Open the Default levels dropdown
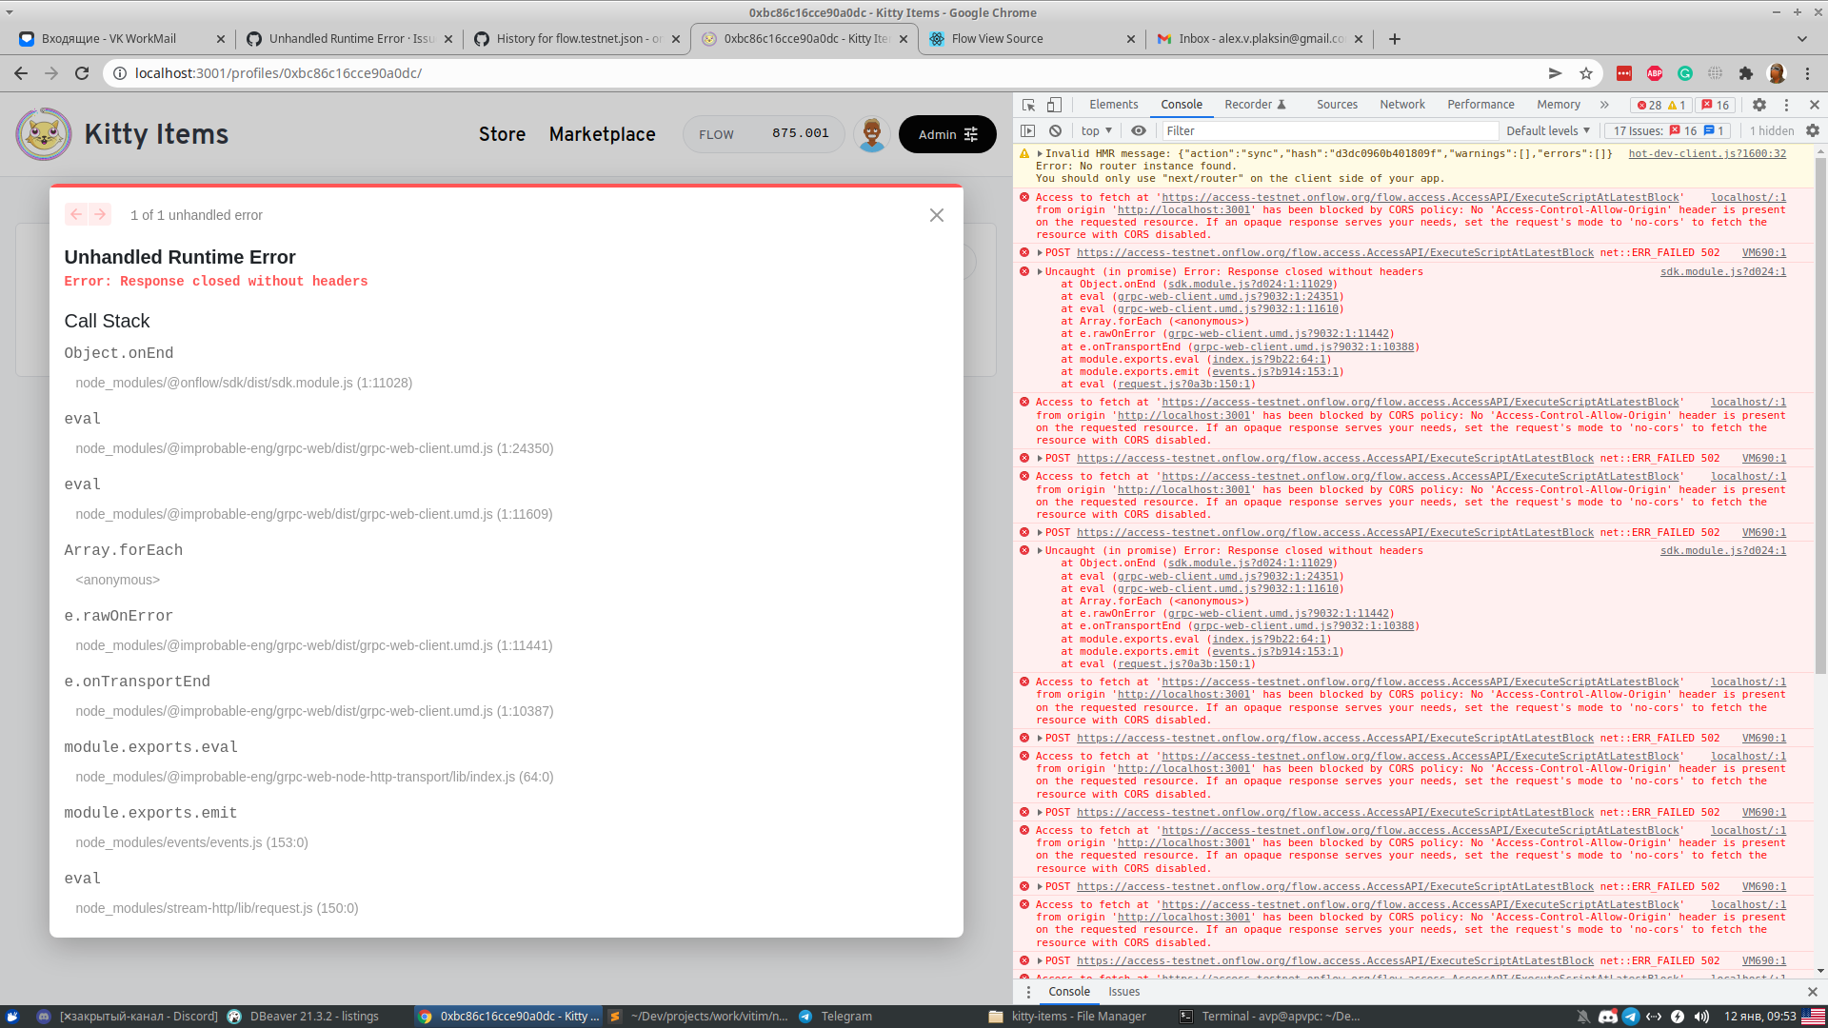The height and width of the screenshot is (1028, 1828). tap(1546, 130)
